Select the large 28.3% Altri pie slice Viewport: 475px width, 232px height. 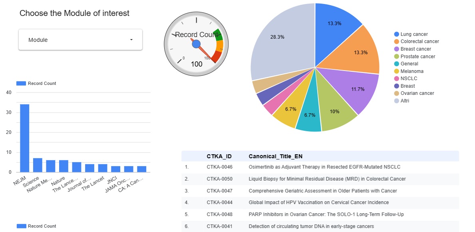(x=280, y=40)
